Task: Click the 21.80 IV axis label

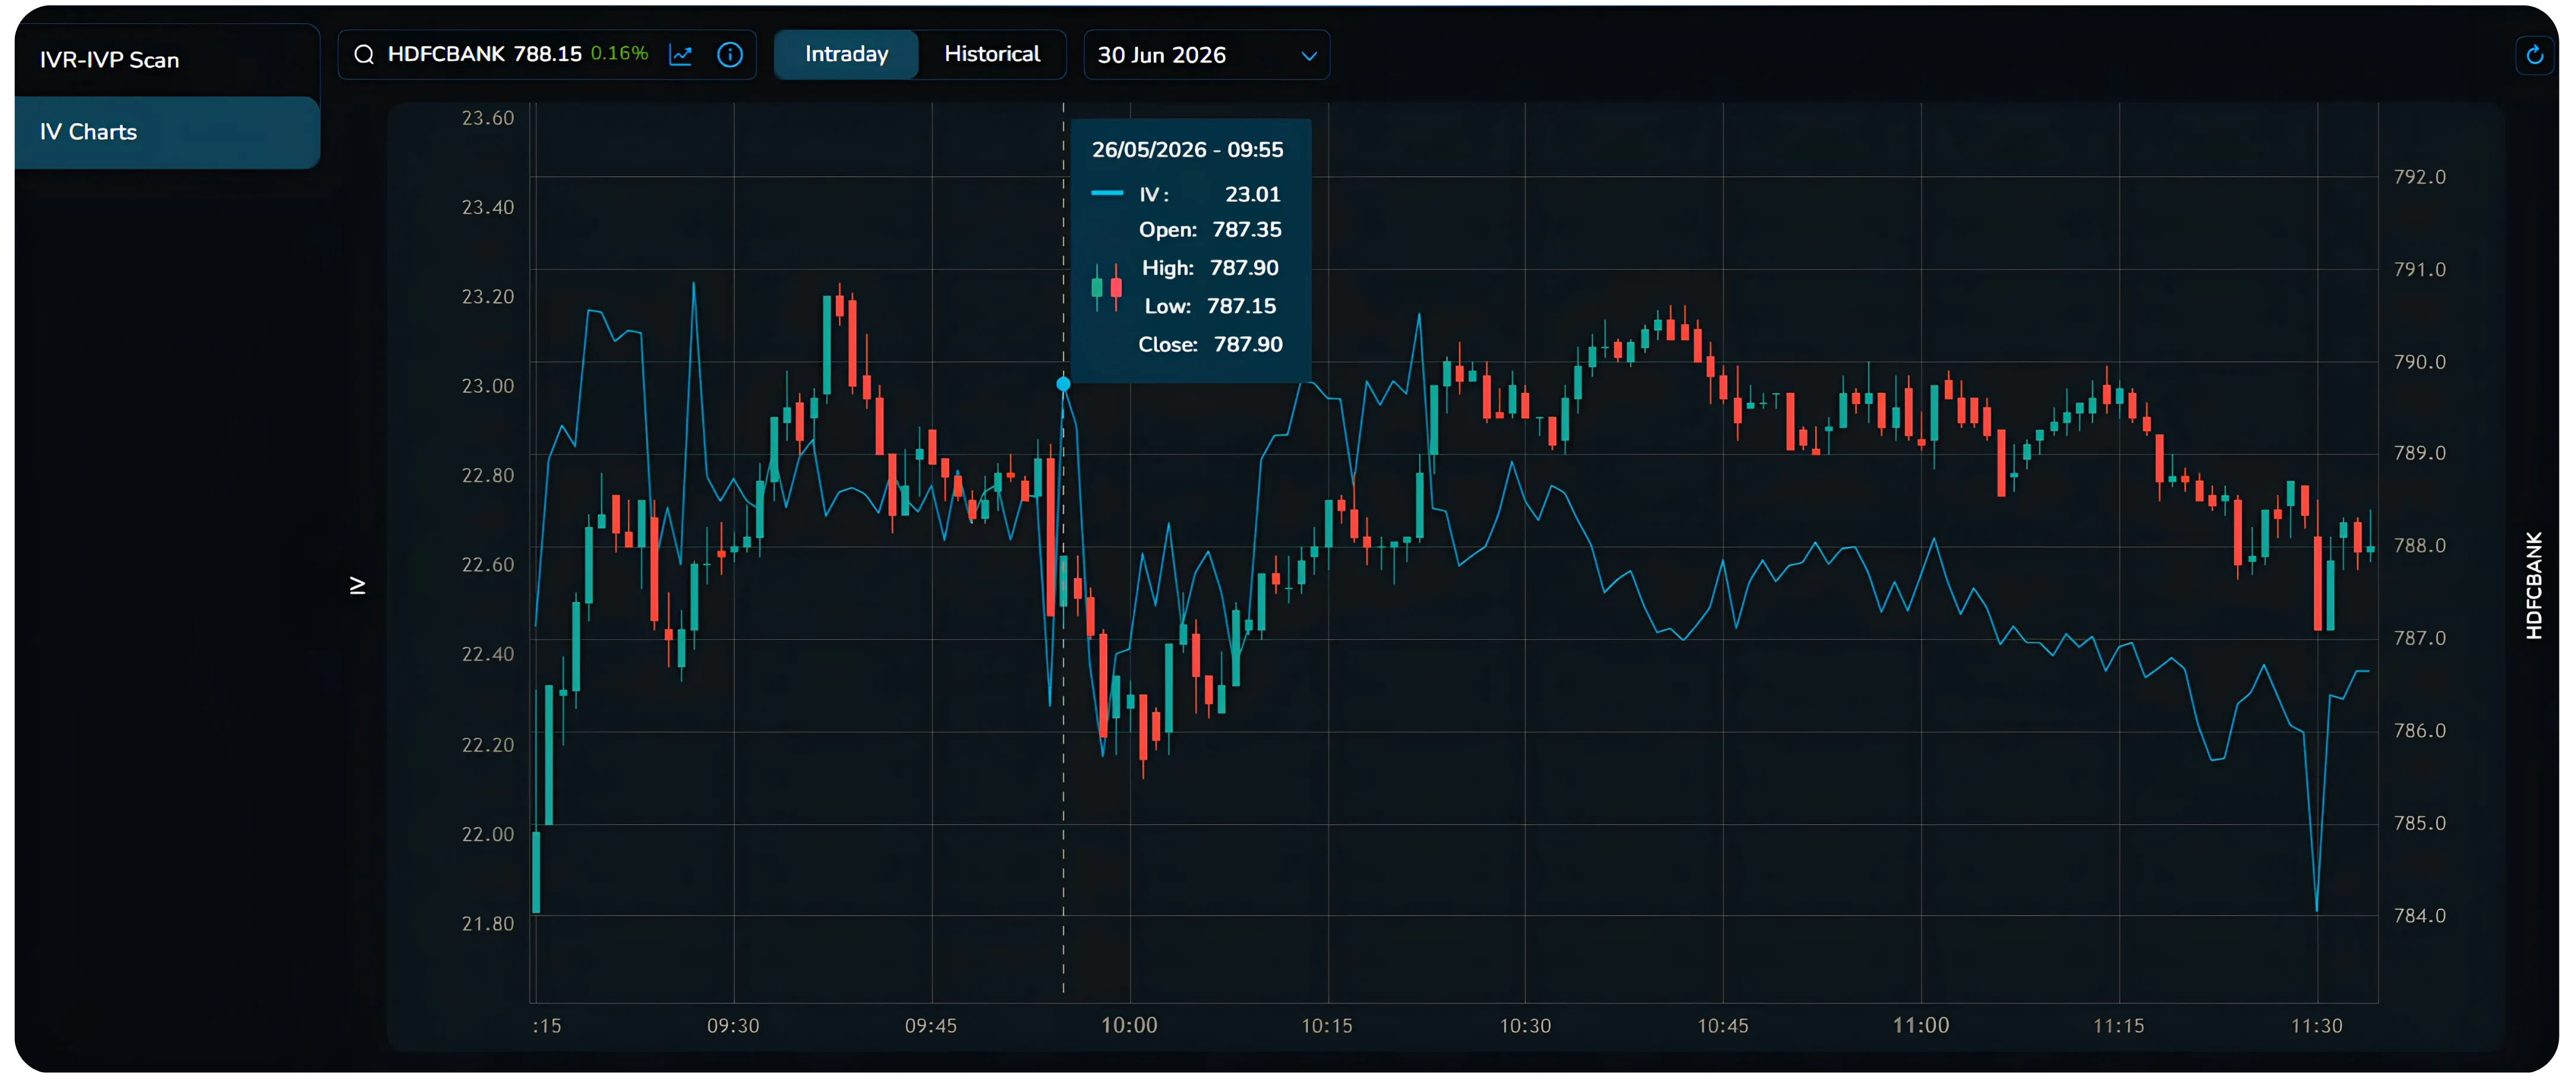Action: pyautogui.click(x=488, y=924)
